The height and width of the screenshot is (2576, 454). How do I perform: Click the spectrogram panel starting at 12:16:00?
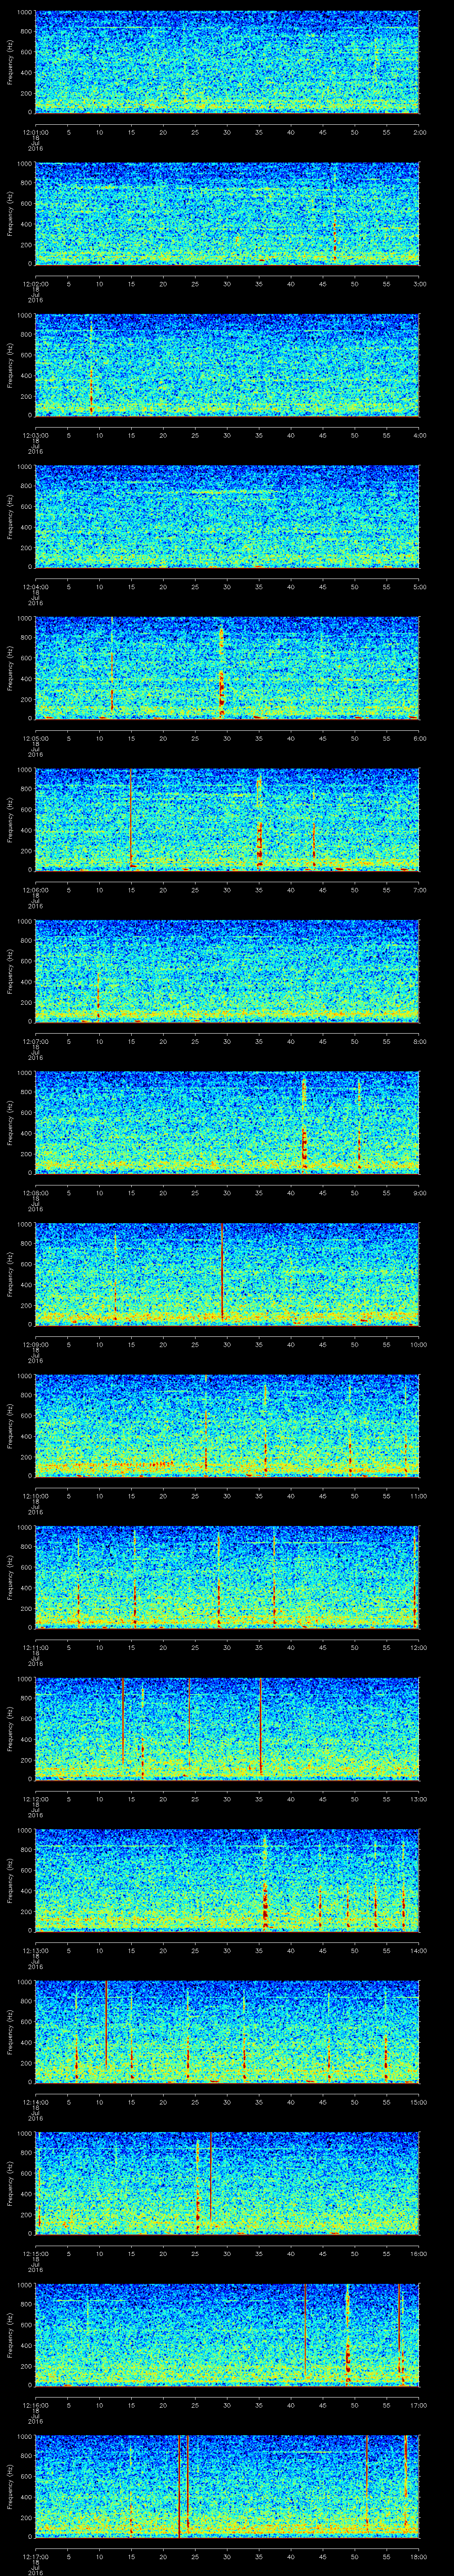point(227,2334)
